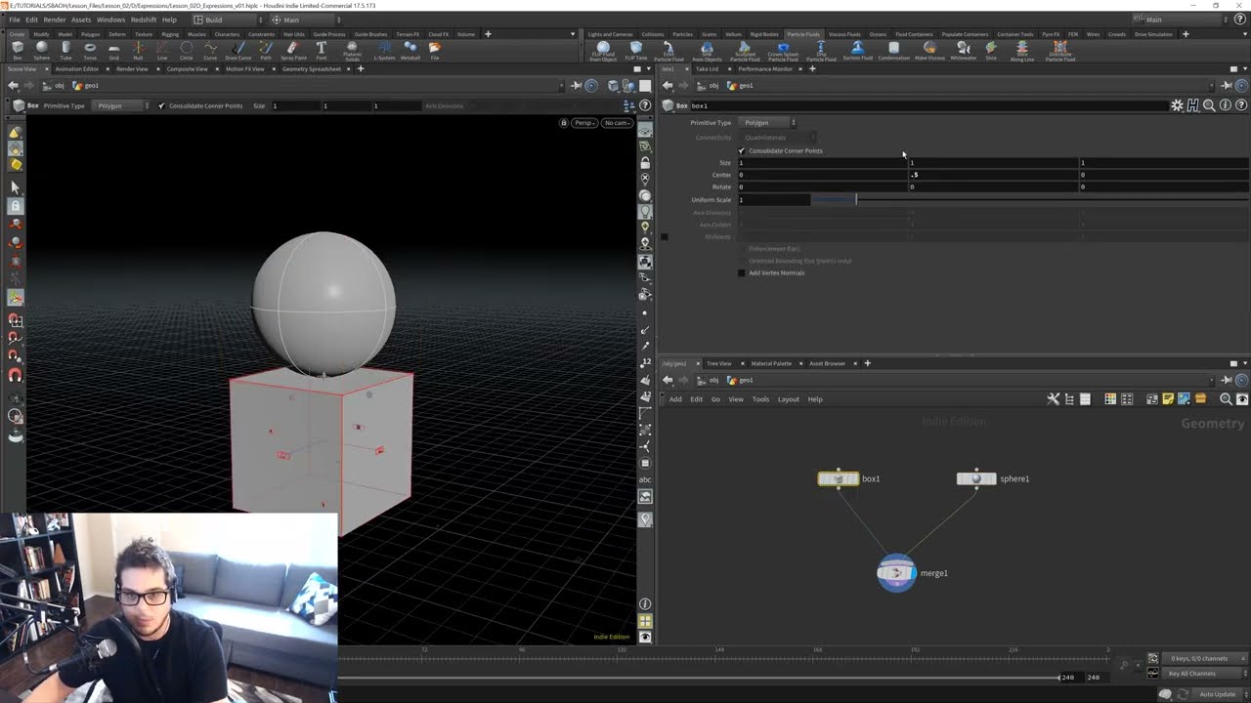Viewport: 1251px width, 703px height.
Task: Open network editor Layout menu
Action: click(x=788, y=399)
